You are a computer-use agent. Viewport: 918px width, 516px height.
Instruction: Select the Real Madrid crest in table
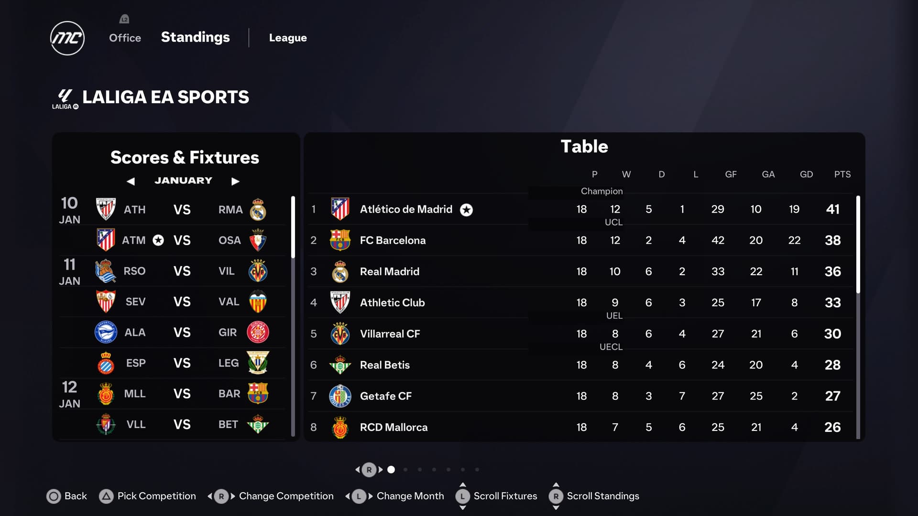340,271
